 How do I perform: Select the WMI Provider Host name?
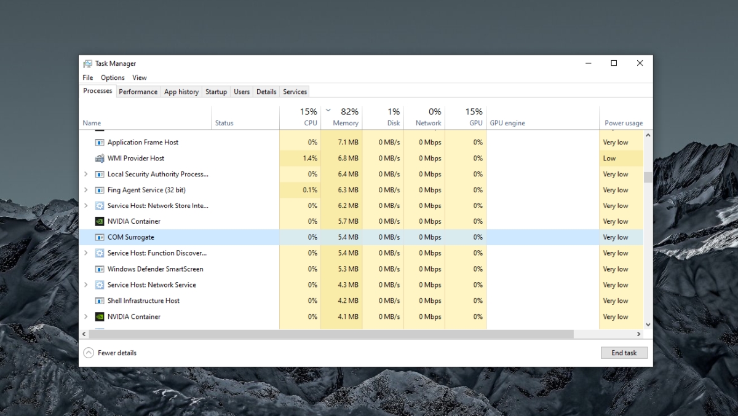click(136, 159)
